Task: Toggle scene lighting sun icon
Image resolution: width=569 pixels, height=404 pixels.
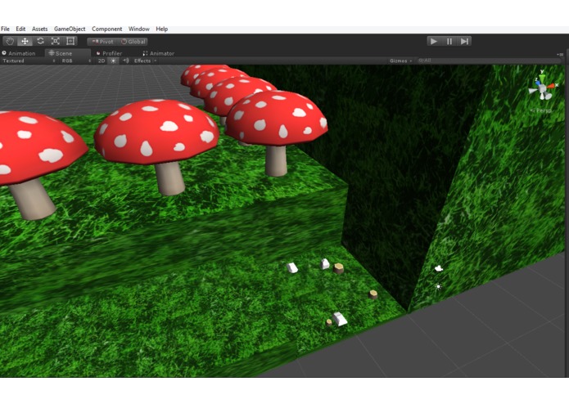Action: point(113,61)
